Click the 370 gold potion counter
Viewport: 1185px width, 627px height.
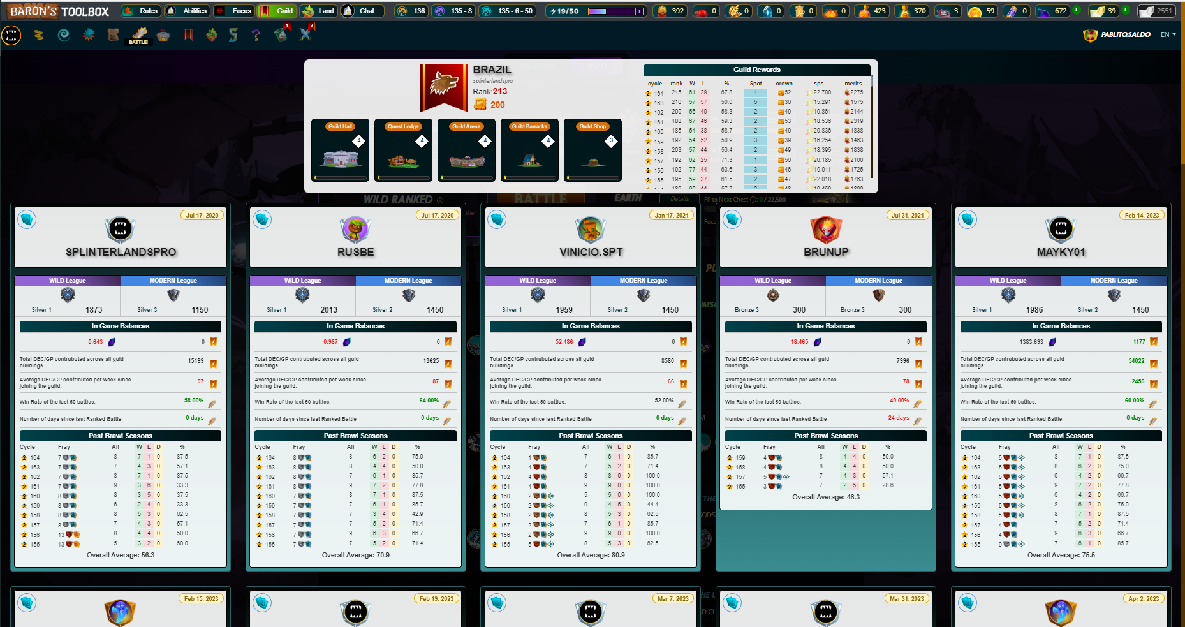pos(911,11)
